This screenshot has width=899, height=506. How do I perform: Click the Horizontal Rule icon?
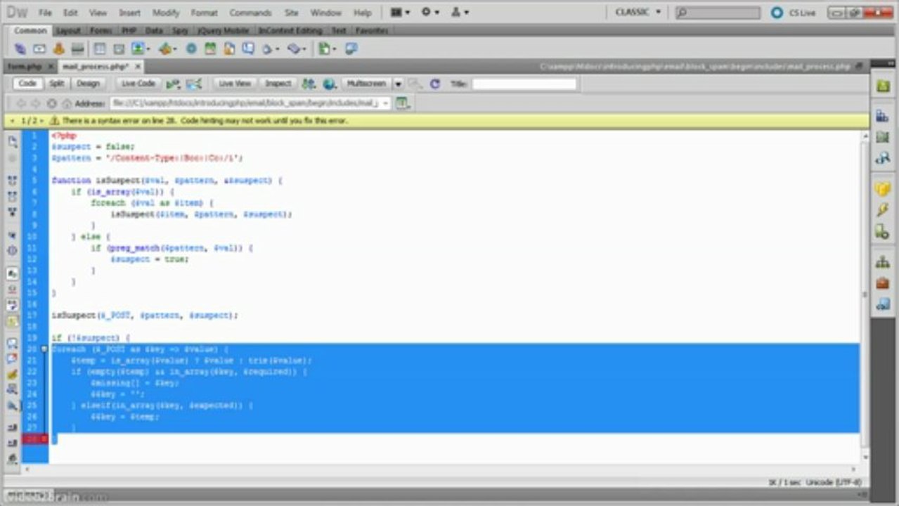[x=78, y=48]
